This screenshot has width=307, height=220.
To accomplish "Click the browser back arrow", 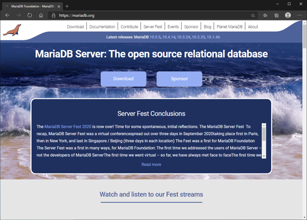I will click(7, 15).
